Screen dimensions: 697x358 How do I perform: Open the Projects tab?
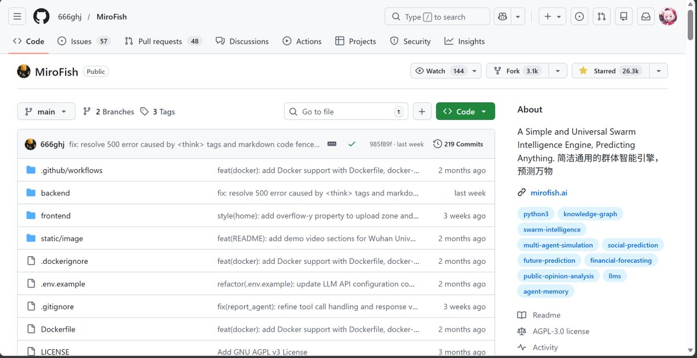[x=355, y=41]
